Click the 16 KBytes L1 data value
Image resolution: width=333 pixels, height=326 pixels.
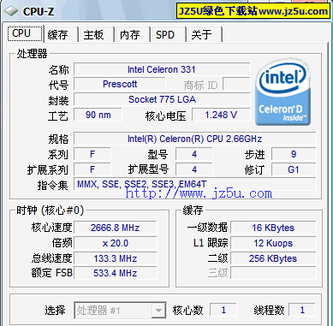tap(273, 228)
